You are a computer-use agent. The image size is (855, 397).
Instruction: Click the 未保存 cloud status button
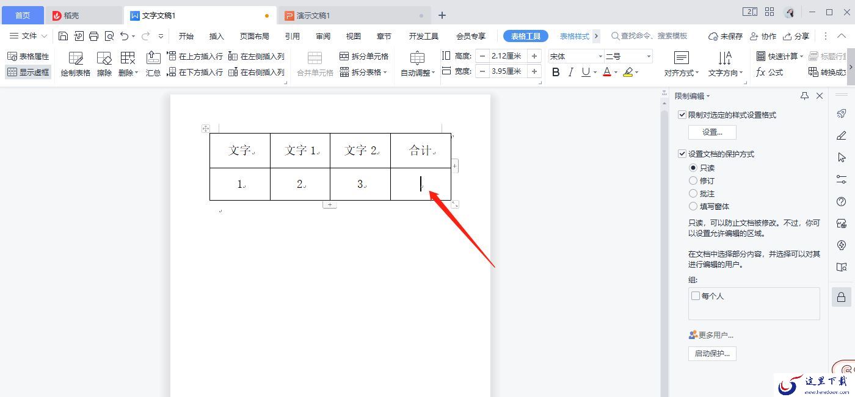(726, 36)
